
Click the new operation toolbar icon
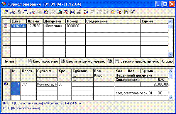click(x=6, y=12)
